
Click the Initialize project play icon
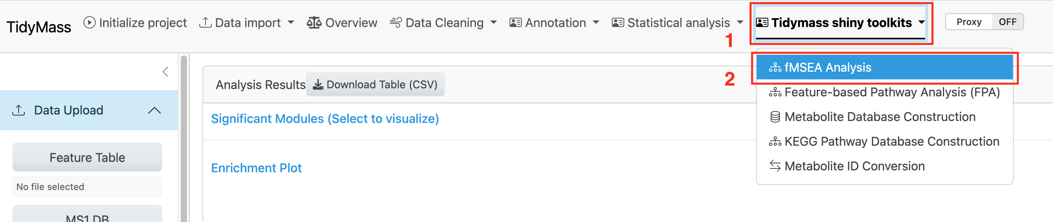[89, 22]
